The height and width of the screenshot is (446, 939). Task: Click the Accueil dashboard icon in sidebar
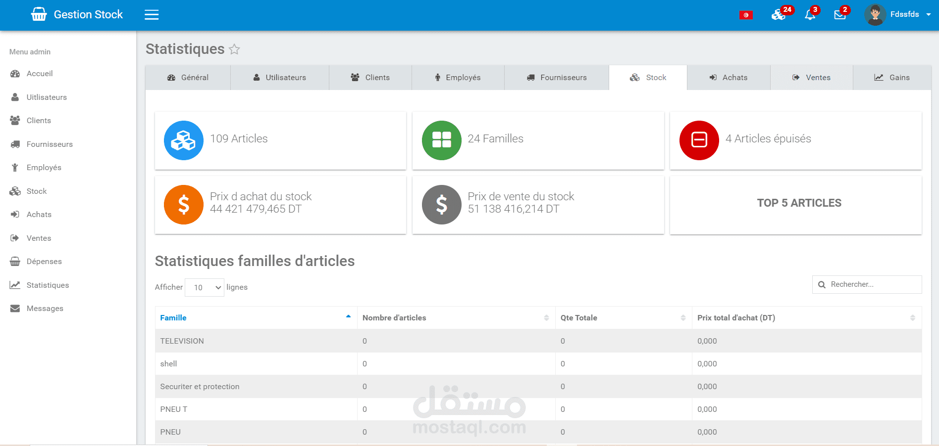pos(15,74)
